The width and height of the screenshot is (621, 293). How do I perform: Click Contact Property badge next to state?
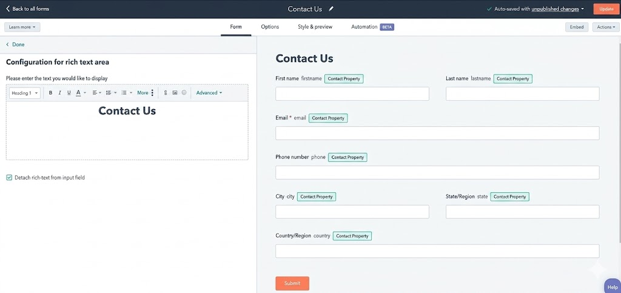(509, 197)
